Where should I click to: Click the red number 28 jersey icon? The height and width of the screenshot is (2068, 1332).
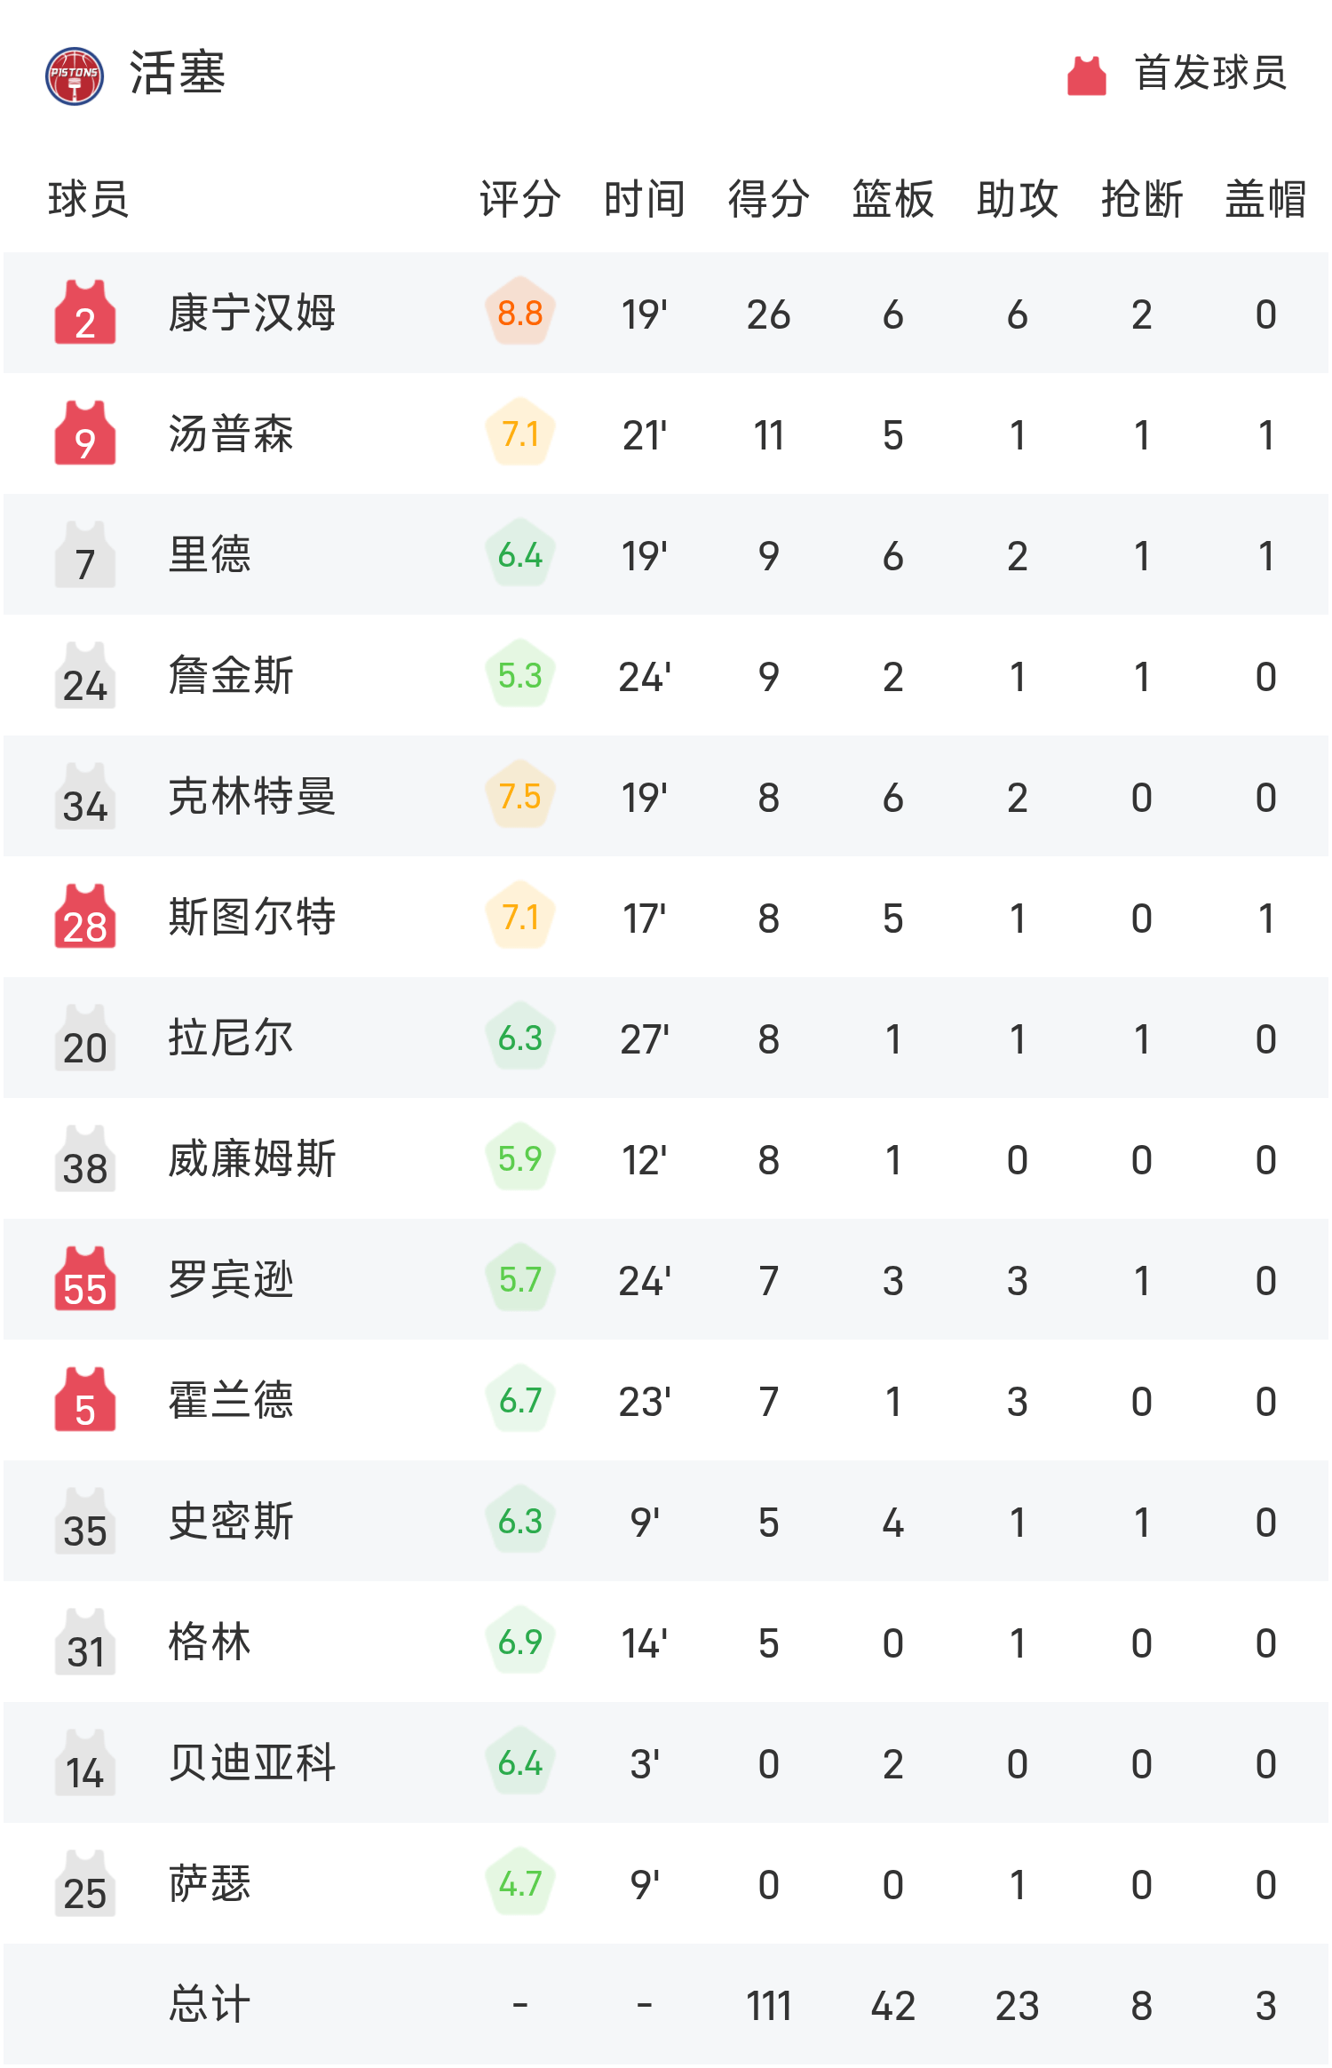[x=85, y=917]
